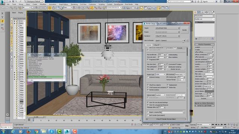The height and width of the screenshot is (134, 239).
Task: Toggle the Angle Snap tool
Action: 92,8
